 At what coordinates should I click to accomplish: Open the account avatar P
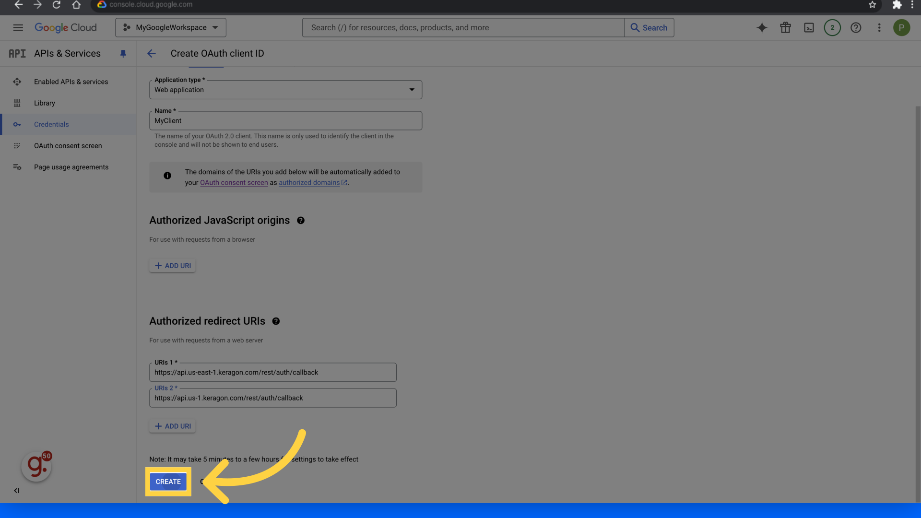click(901, 28)
